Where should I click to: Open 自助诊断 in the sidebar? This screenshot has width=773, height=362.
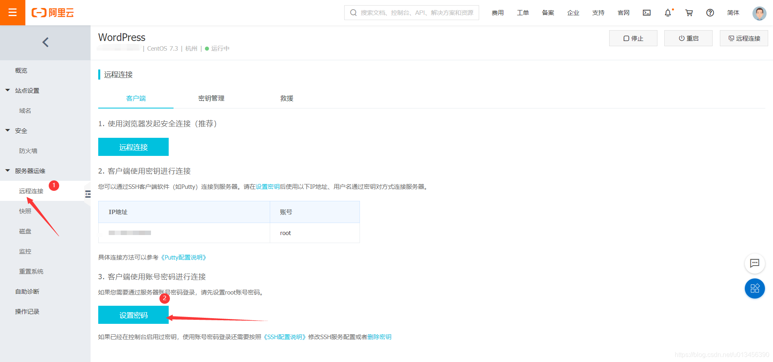tap(27, 291)
